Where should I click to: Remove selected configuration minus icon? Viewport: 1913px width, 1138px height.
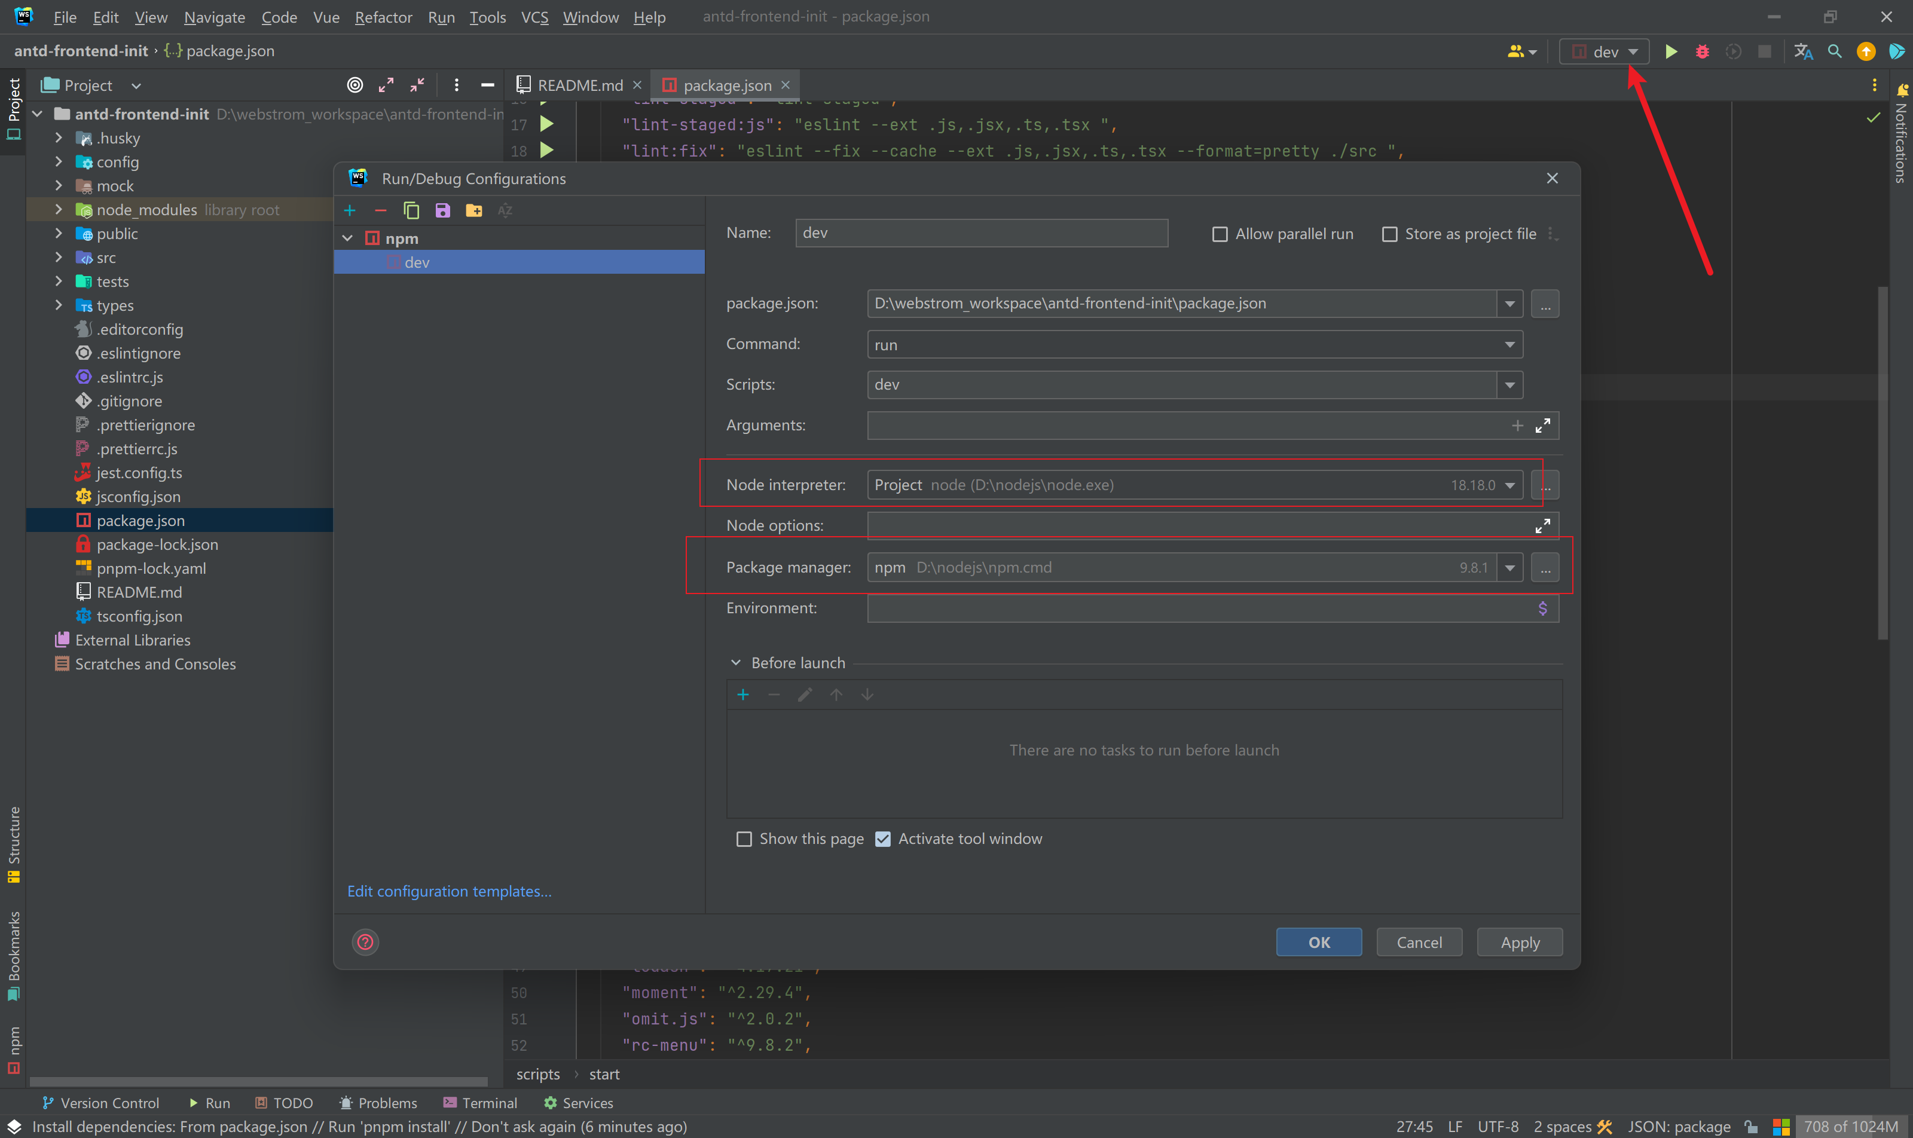[x=380, y=210]
